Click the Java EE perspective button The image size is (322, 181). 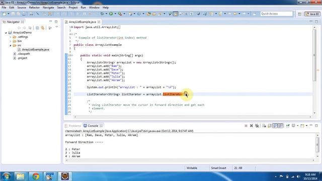tap(312, 14)
